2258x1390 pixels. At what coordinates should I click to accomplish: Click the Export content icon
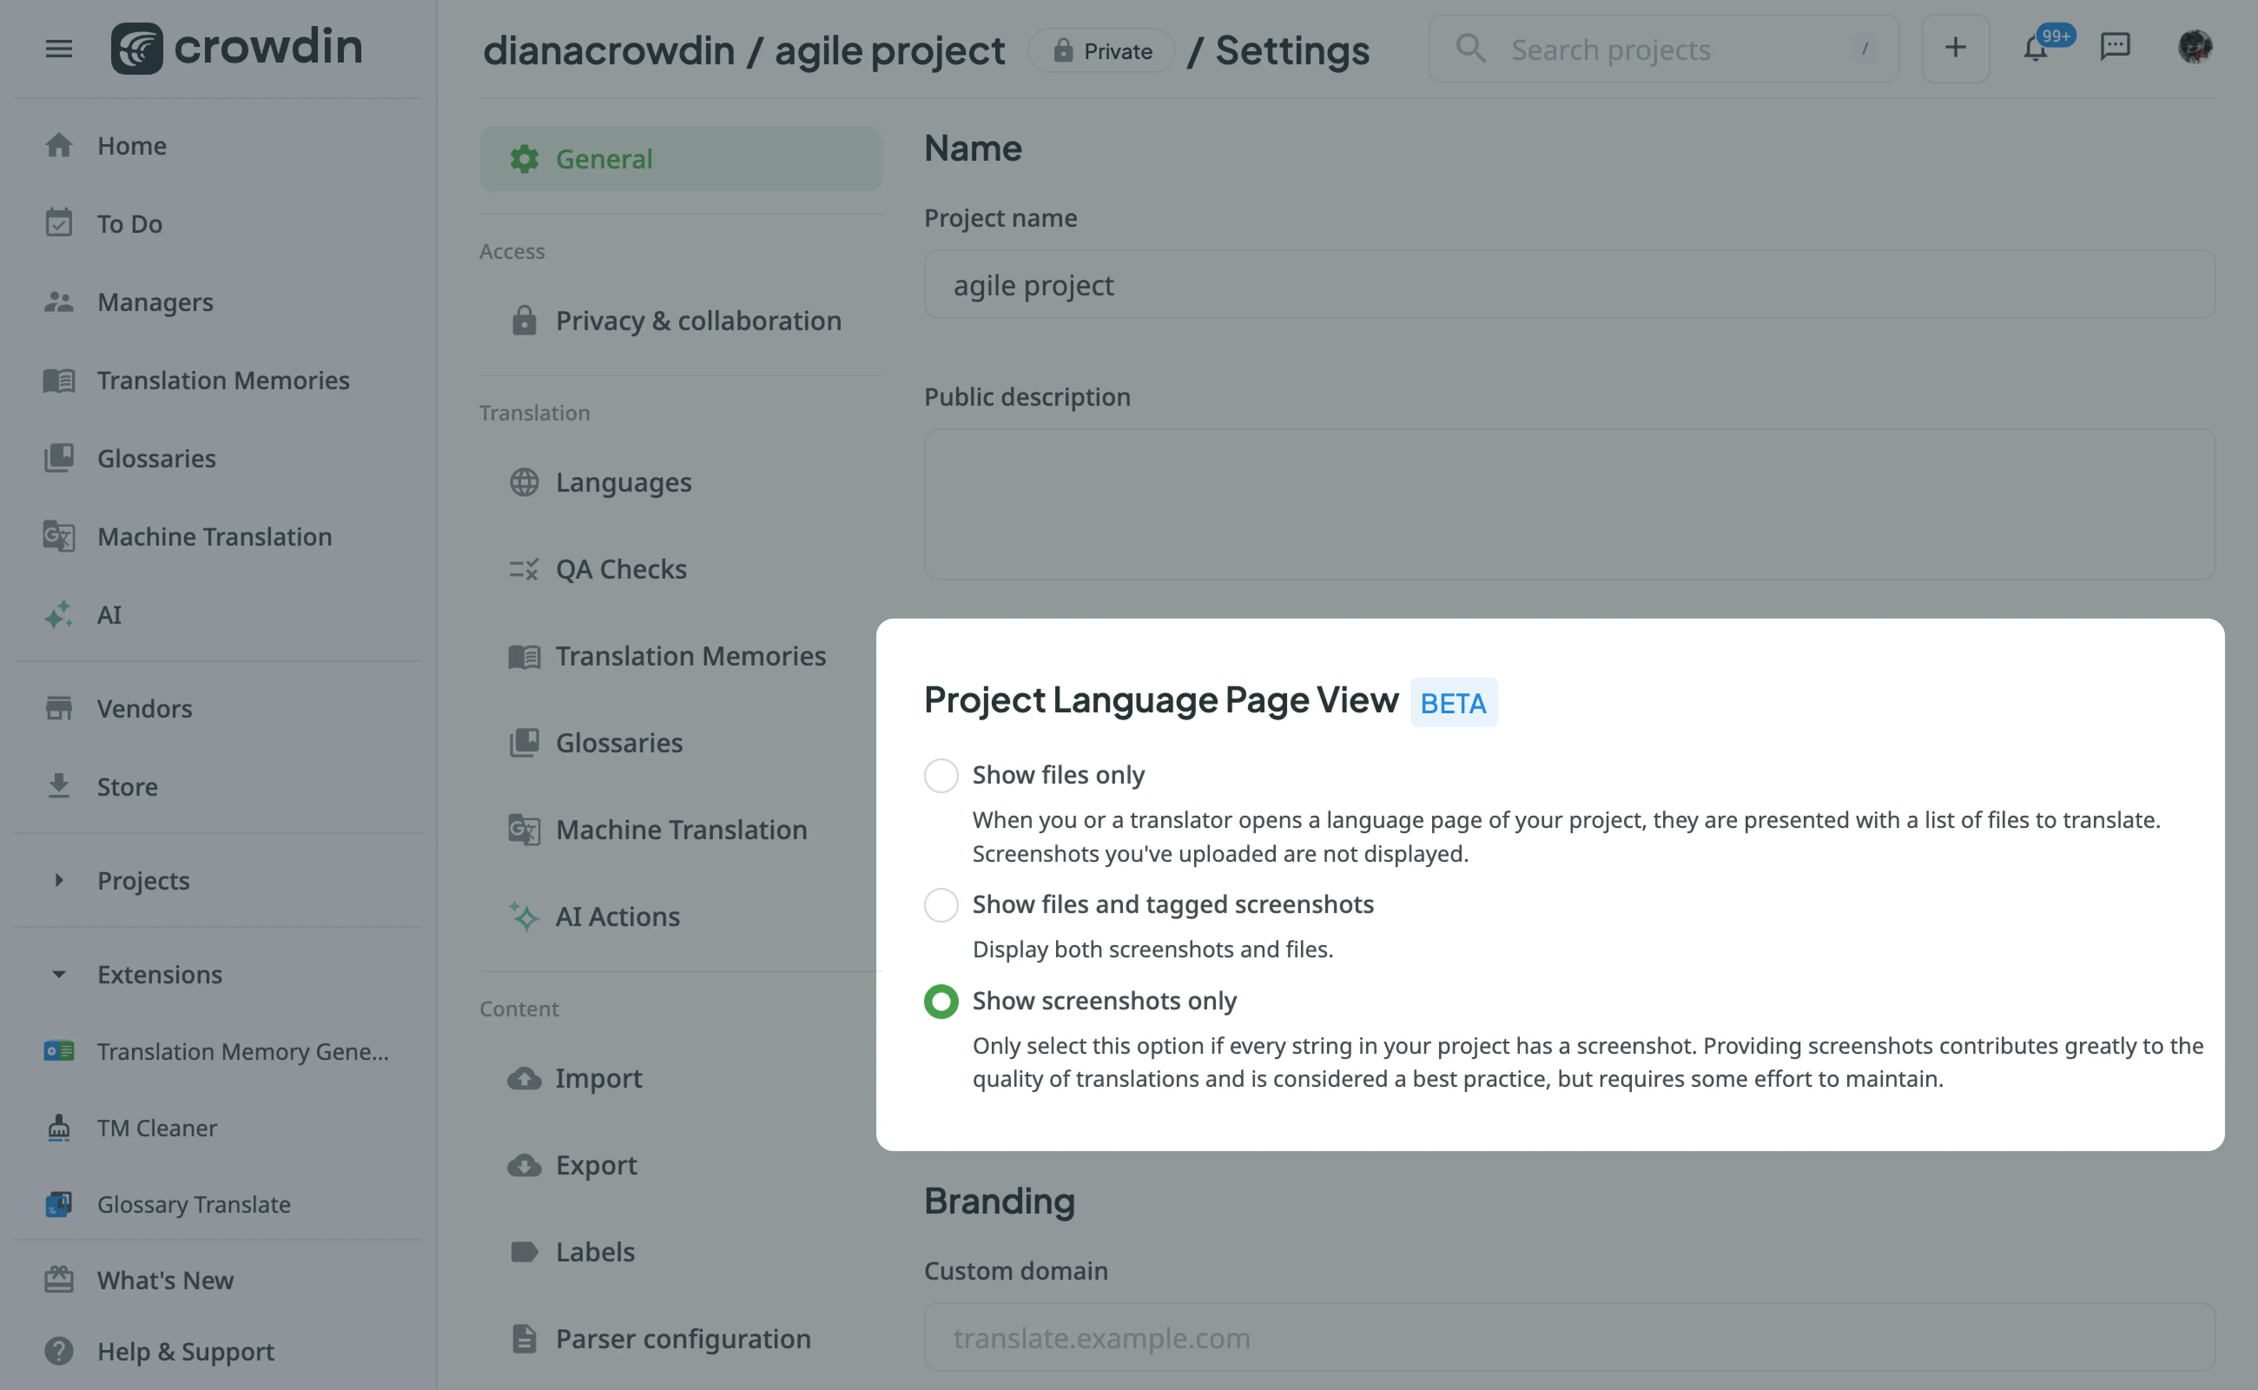pyautogui.click(x=524, y=1164)
